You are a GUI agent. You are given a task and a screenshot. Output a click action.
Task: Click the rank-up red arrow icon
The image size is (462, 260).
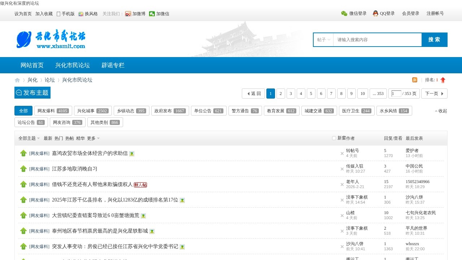pyautogui.click(x=443, y=80)
